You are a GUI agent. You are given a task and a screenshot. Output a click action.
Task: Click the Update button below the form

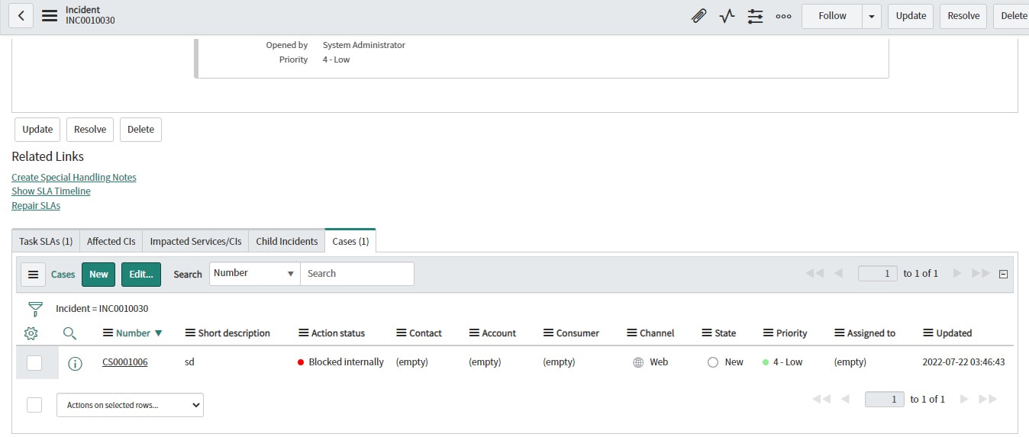click(37, 130)
